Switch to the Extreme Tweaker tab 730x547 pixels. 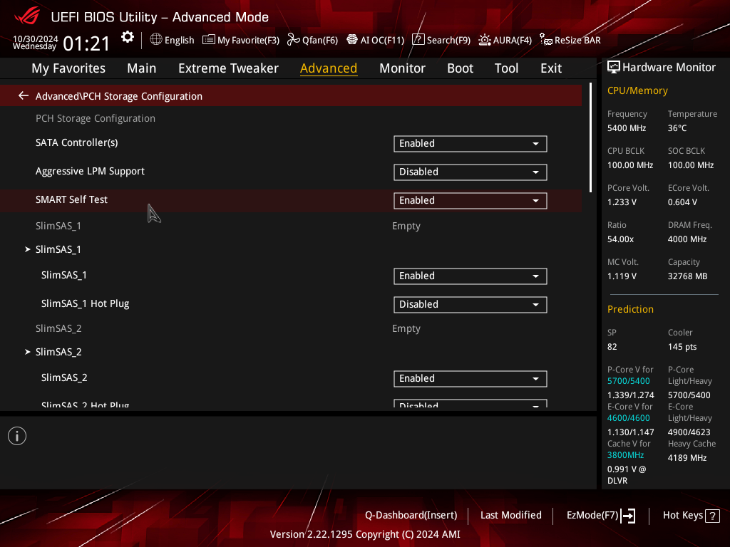[228, 68]
